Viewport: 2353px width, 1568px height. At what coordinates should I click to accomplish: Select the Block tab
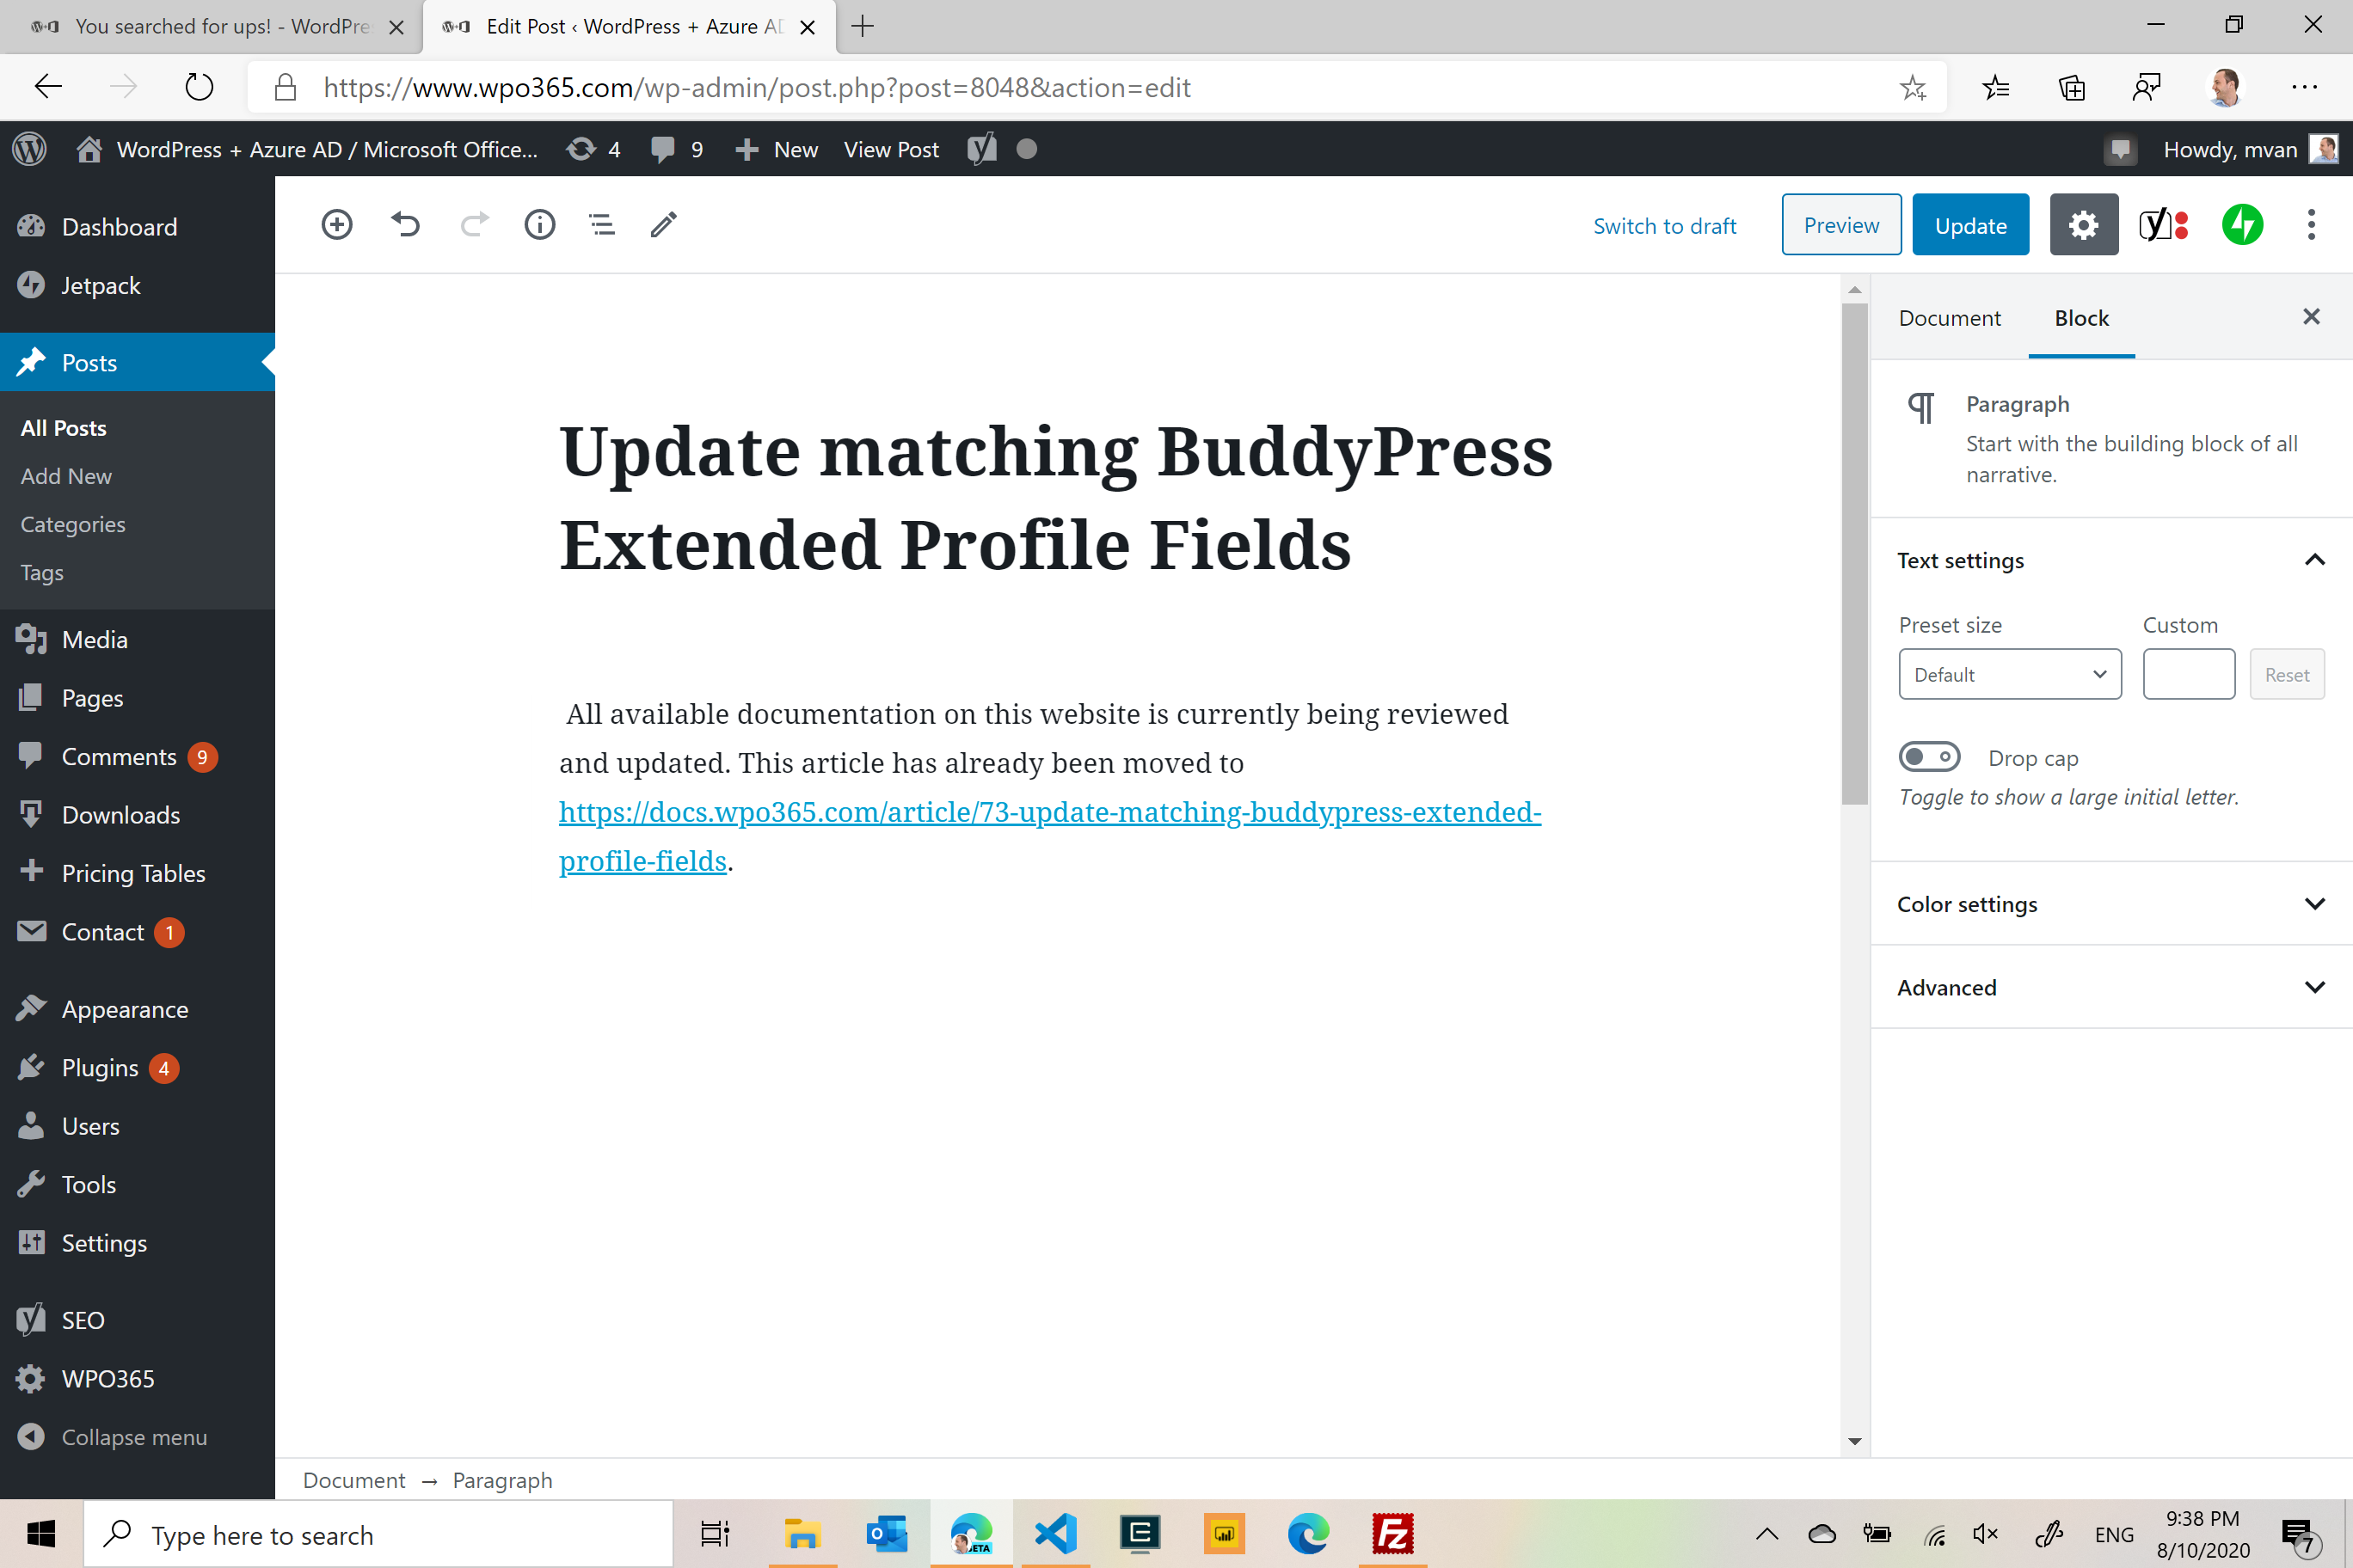click(x=2081, y=317)
